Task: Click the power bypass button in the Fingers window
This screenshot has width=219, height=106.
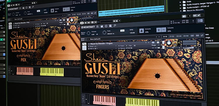Action: tap(82, 23)
